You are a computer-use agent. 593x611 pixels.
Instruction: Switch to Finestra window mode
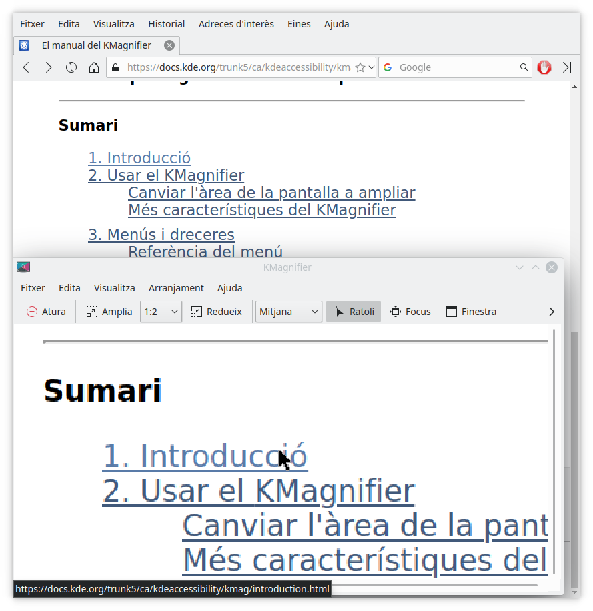point(471,312)
